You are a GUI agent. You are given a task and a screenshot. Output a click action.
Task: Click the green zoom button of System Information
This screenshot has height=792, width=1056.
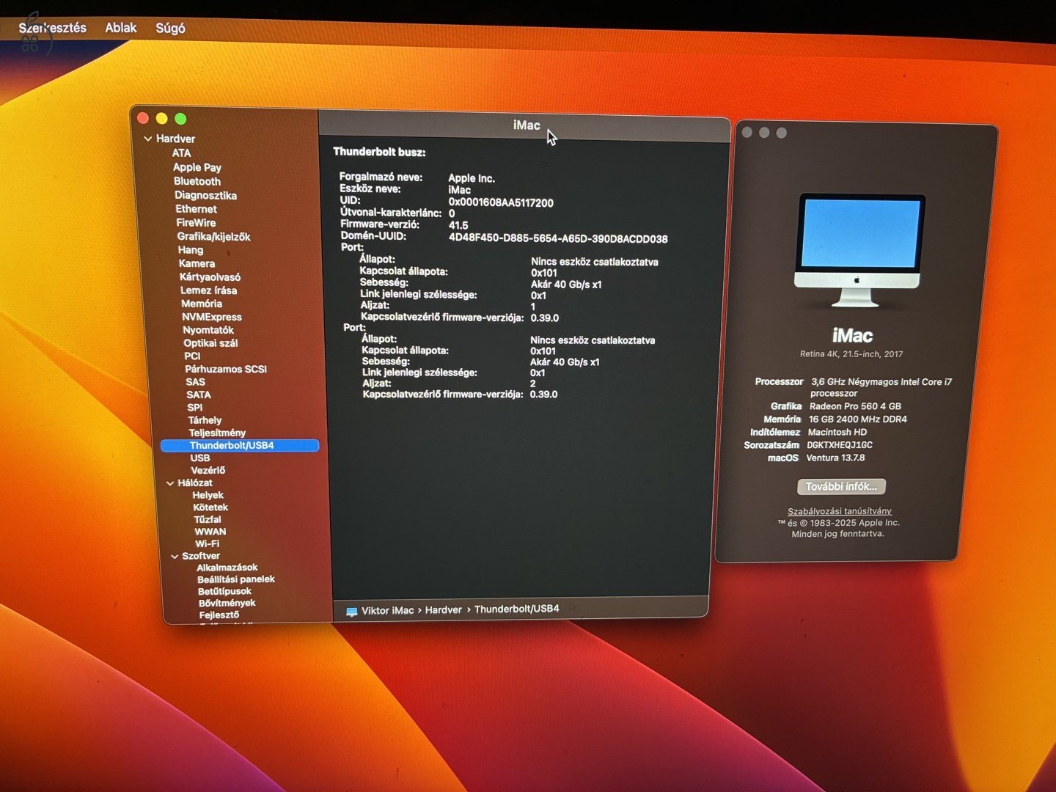[x=180, y=119]
